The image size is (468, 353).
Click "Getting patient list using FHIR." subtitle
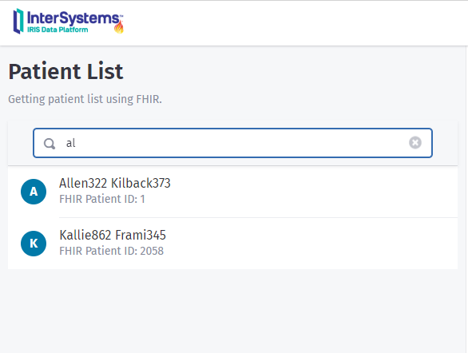click(85, 99)
